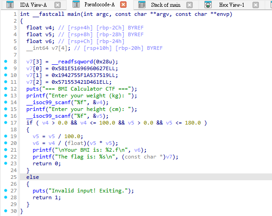Click the __isoc99_scanf call on line 14
The width and height of the screenshot is (272, 216).
pos(49,102)
